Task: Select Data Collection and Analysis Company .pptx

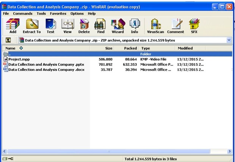Action: coord(46,64)
